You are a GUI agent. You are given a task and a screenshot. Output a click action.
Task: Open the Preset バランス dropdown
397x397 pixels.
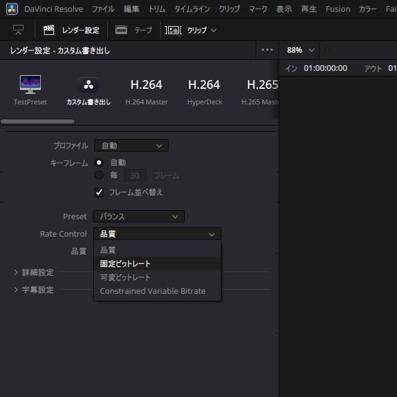click(x=138, y=216)
